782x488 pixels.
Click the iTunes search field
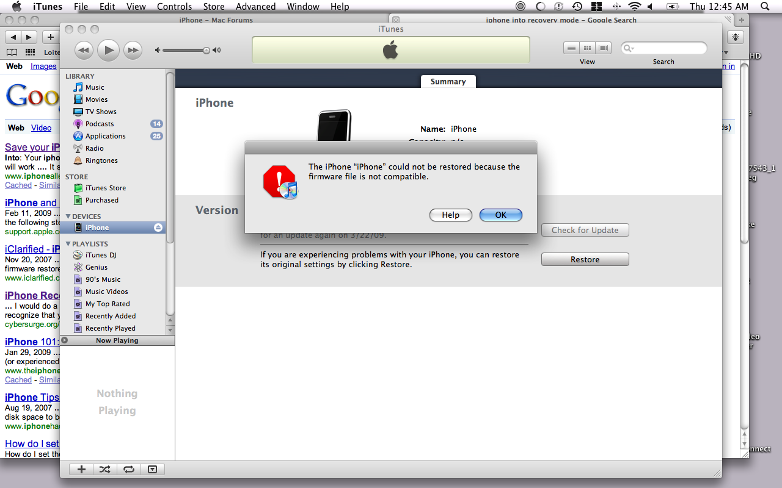pos(664,48)
